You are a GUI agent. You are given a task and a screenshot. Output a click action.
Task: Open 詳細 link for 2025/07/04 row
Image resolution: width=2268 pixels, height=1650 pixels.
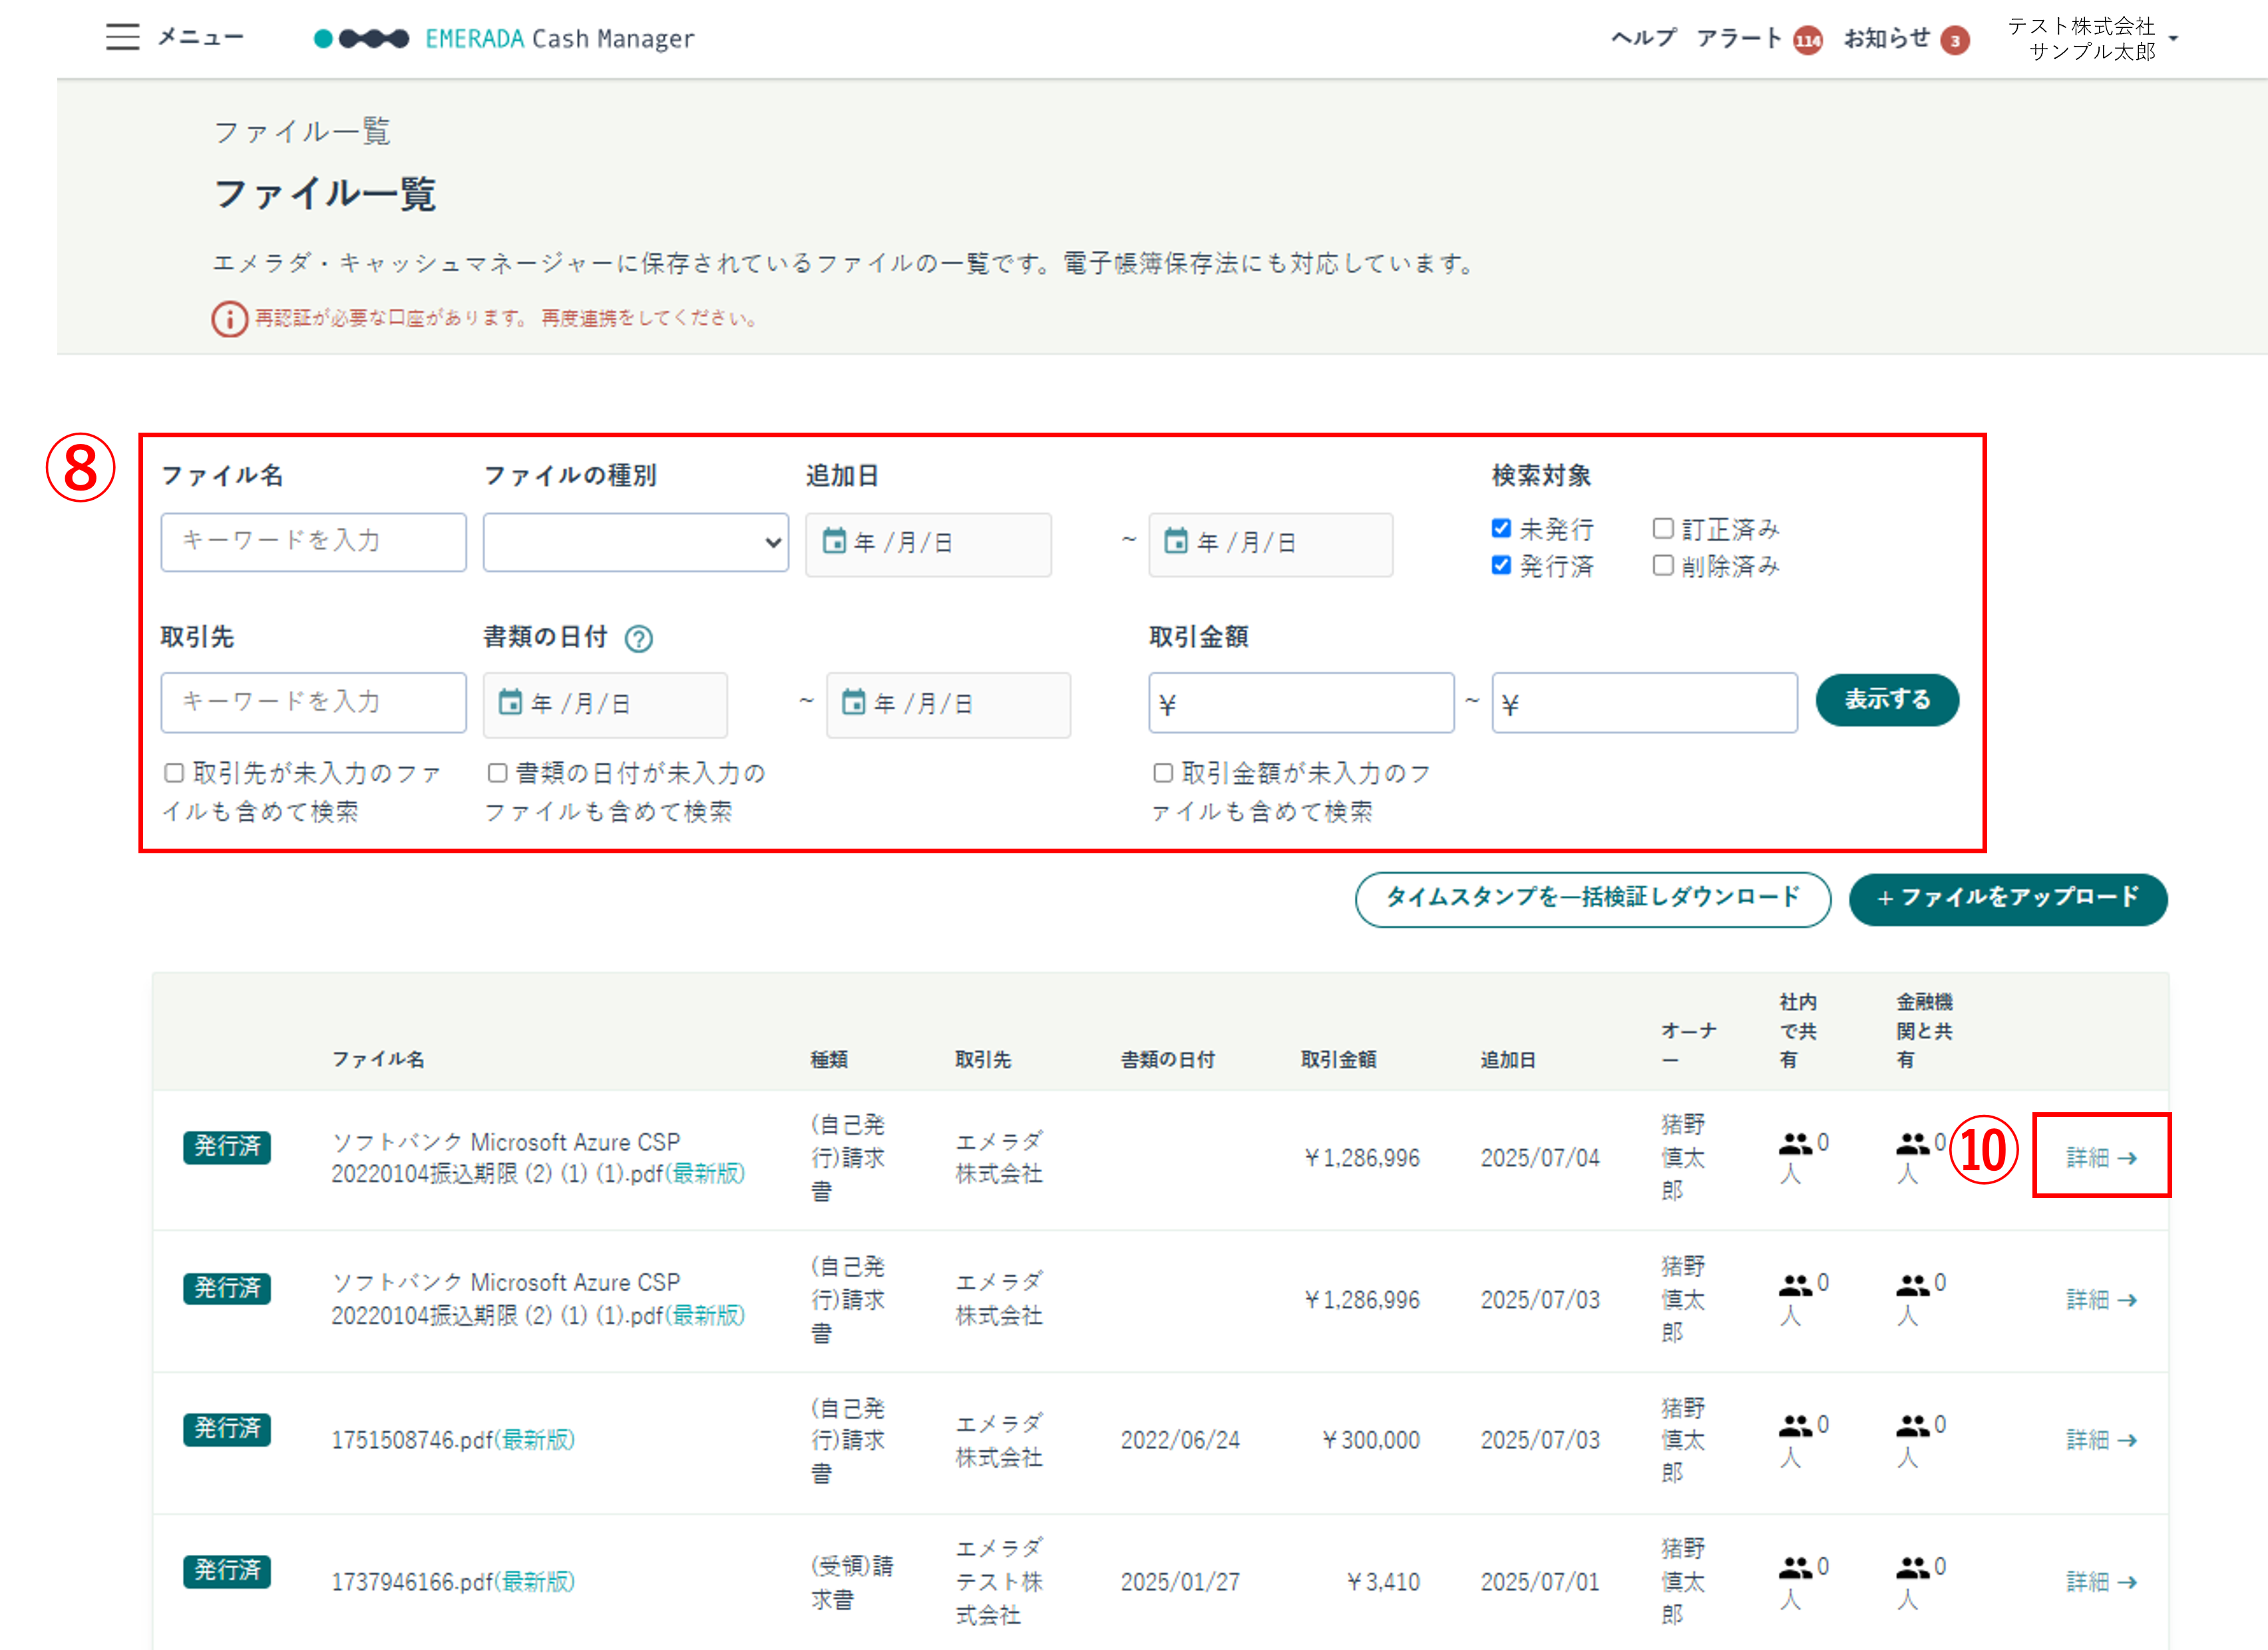[2102, 1157]
